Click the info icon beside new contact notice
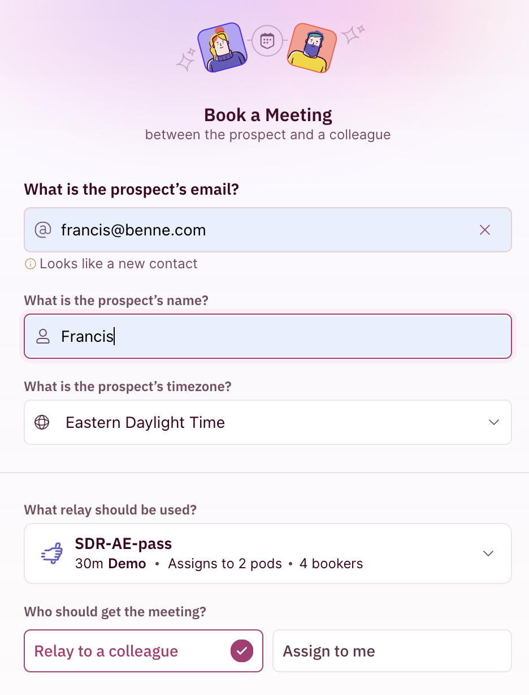The height and width of the screenshot is (695, 529). [31, 264]
